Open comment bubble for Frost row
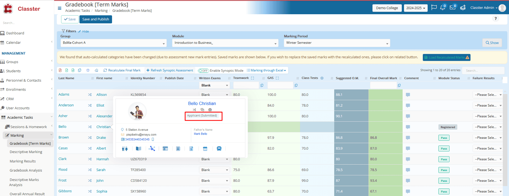The height and width of the screenshot is (196, 509). tap(408, 181)
